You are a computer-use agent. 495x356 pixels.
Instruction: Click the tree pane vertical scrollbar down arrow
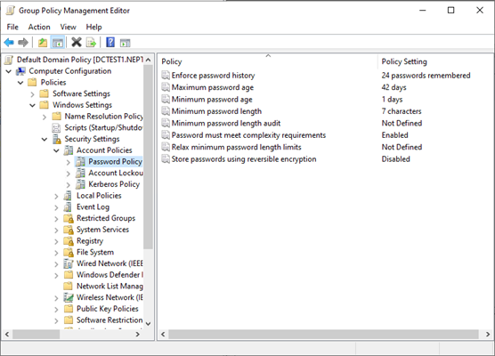pos(149,323)
